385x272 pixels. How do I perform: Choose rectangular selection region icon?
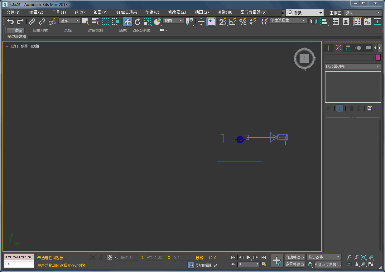[106, 22]
